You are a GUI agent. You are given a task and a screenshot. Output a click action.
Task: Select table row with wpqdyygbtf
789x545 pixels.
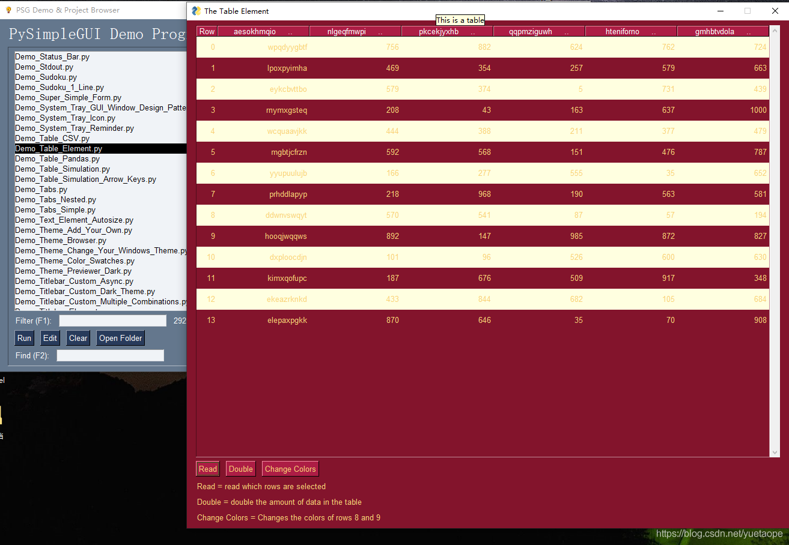483,47
